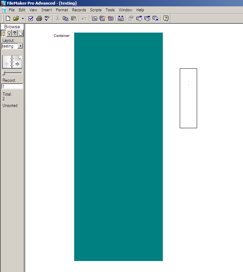The height and width of the screenshot is (272, 243).
Task: Switch to Find mode magnifier button
Action: point(9,33)
